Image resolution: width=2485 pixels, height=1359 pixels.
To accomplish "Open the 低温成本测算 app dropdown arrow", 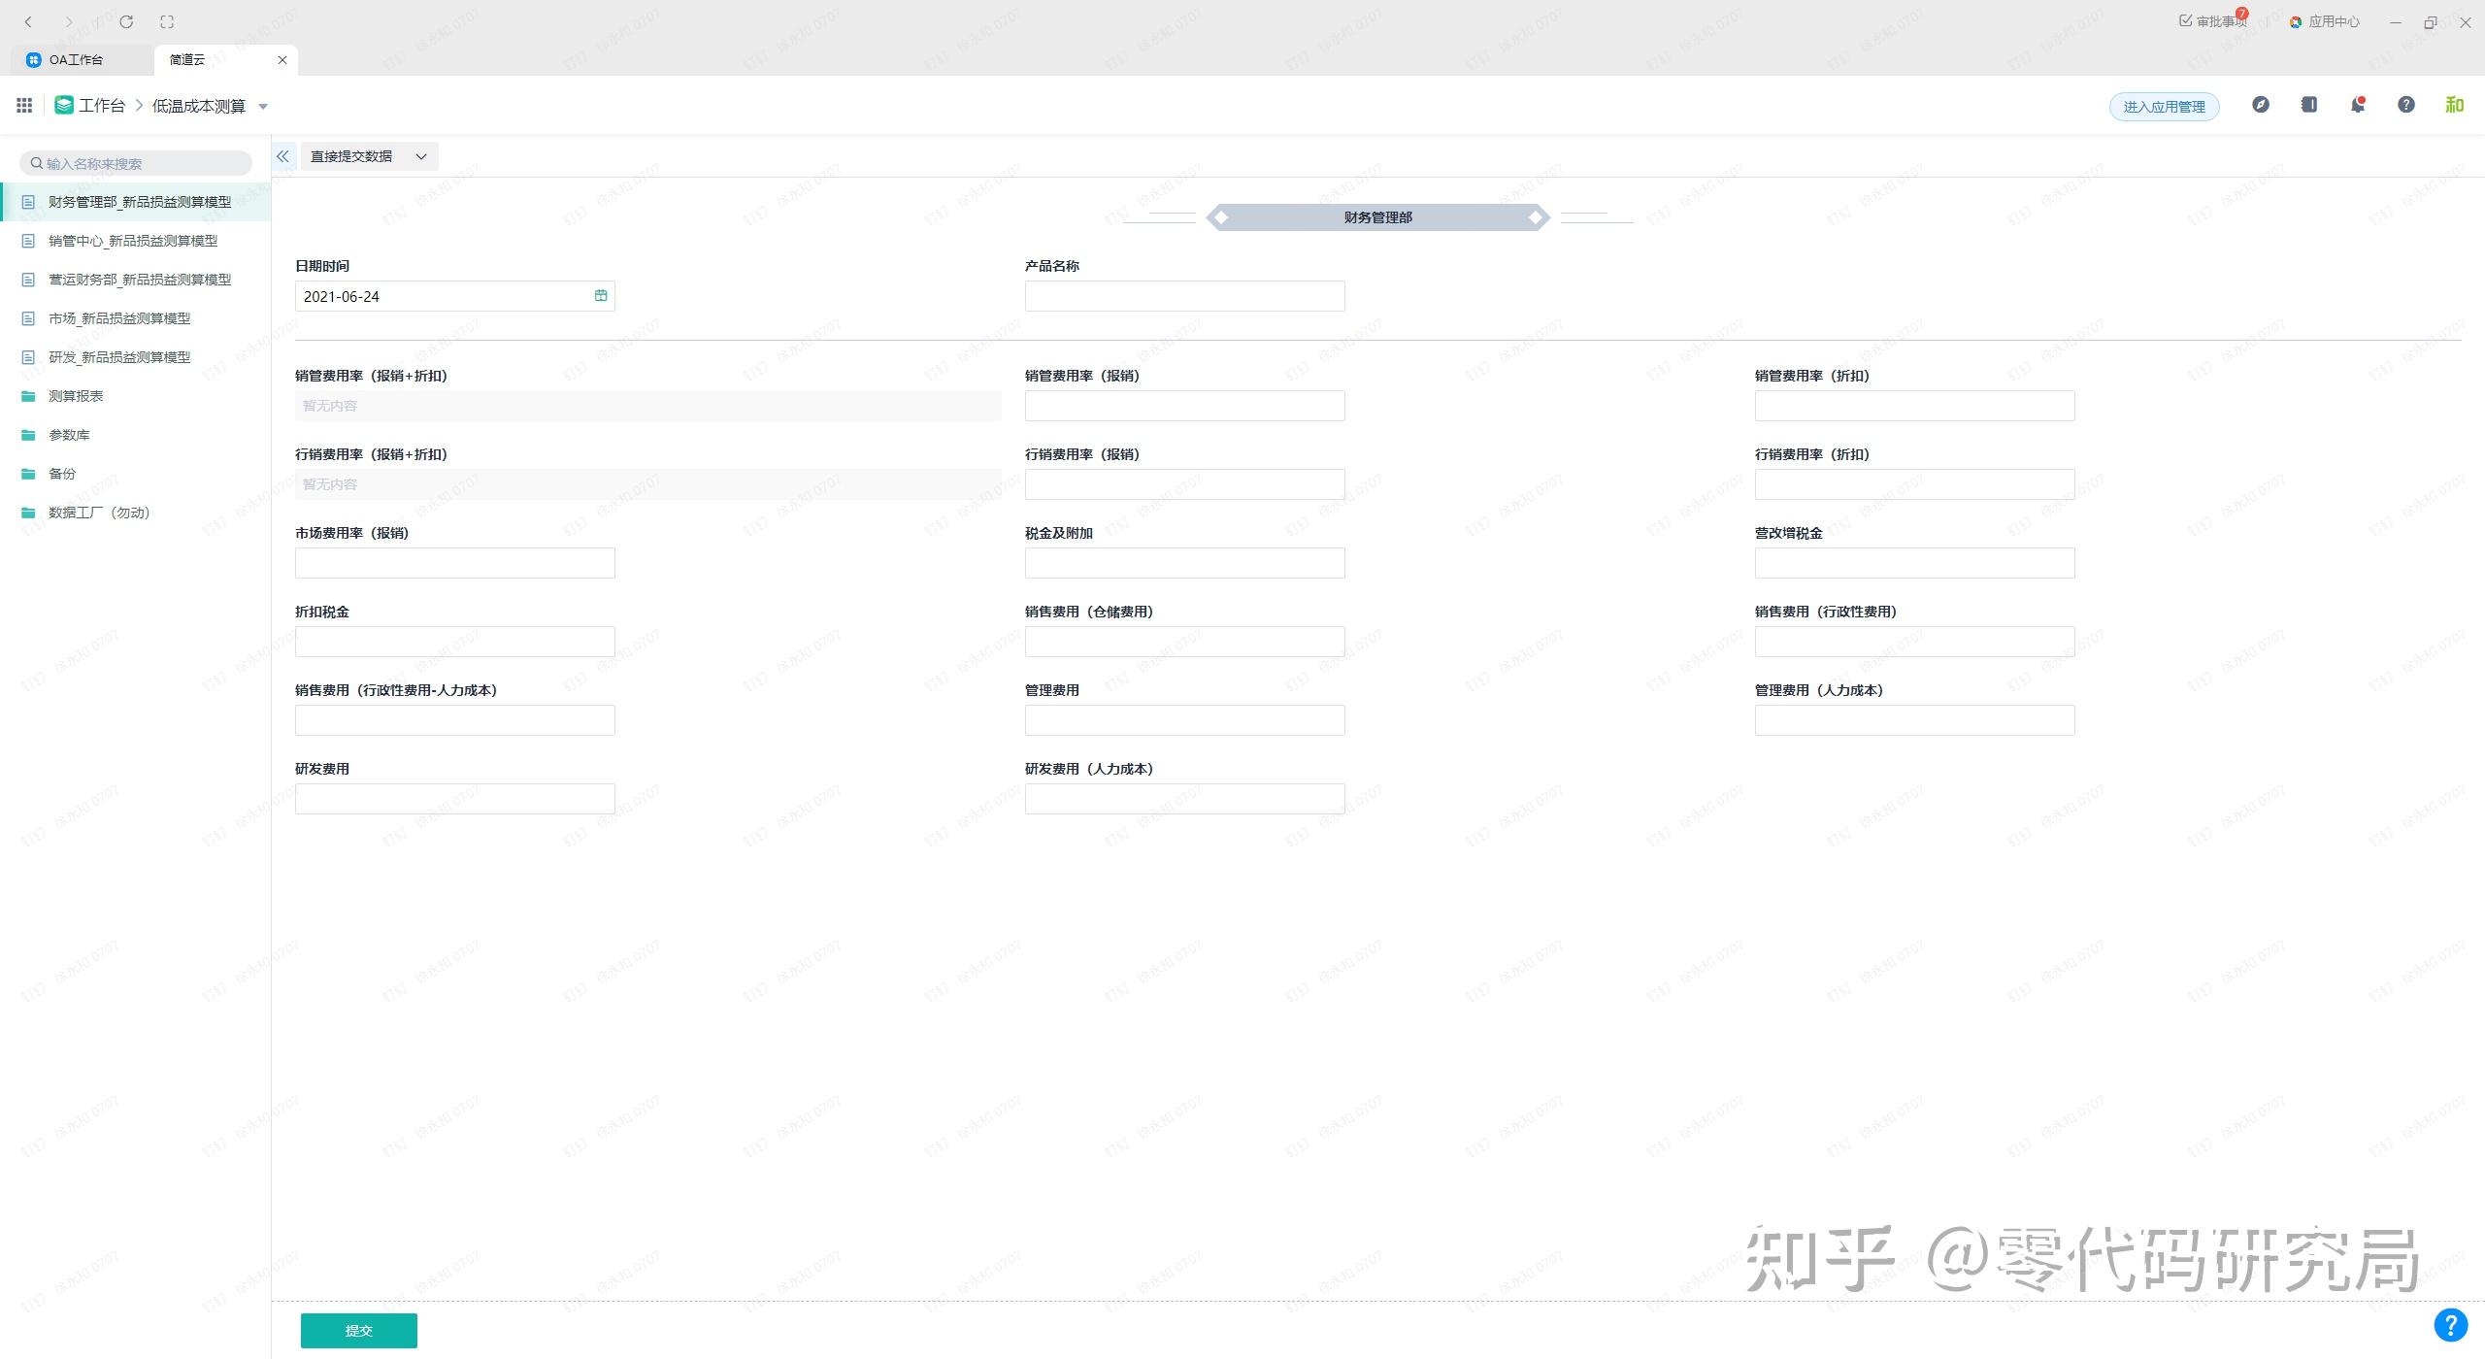I will click(263, 107).
